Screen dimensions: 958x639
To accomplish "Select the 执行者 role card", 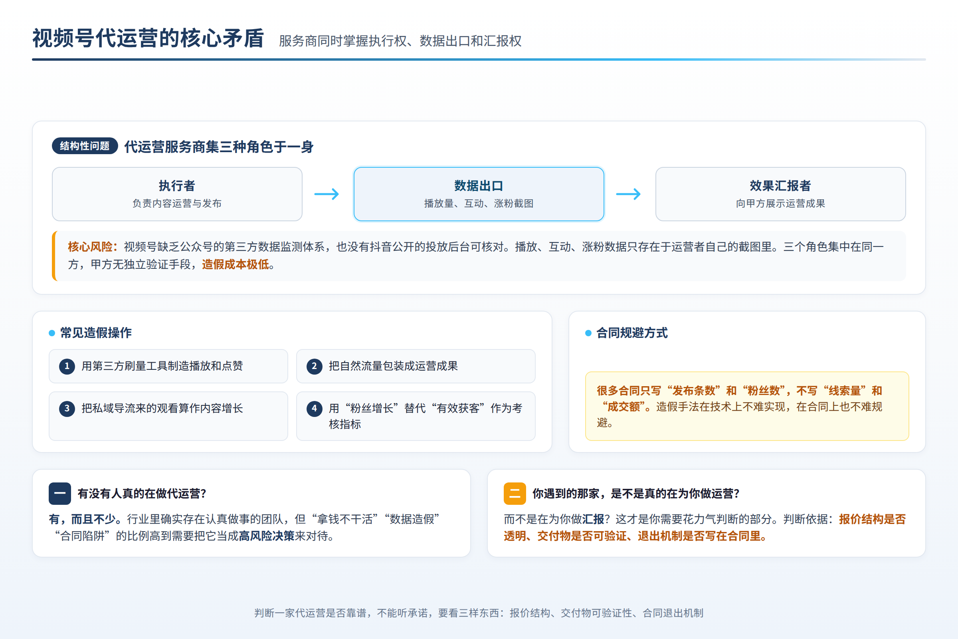I will point(177,194).
